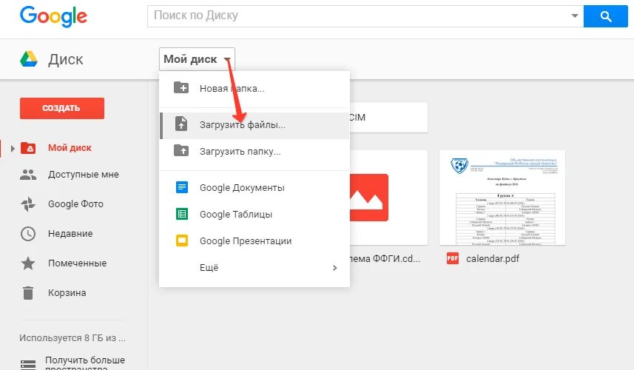Select the 'calendar.pdf' file name
Viewport: 634px width, 370px height.
[x=493, y=259]
